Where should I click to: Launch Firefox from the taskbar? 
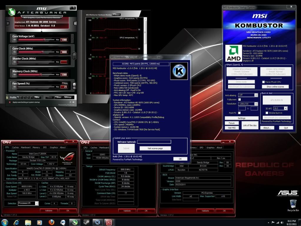tap(51, 222)
